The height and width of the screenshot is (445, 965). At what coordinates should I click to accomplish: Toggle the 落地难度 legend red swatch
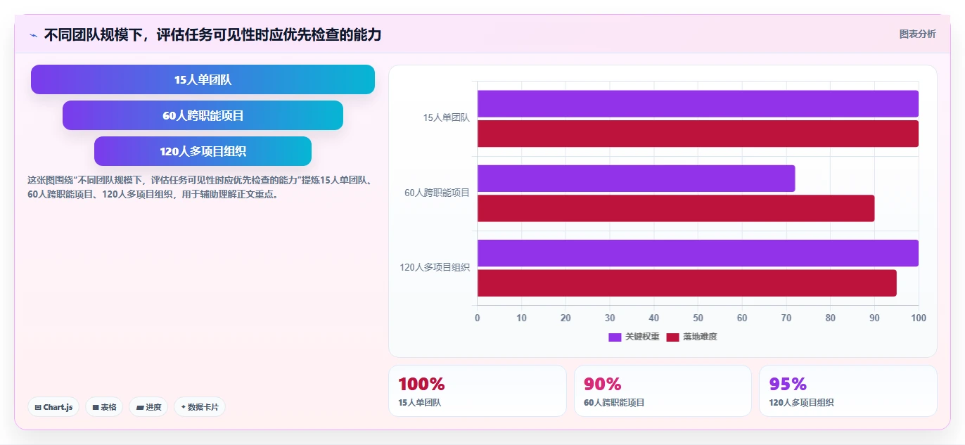point(672,337)
